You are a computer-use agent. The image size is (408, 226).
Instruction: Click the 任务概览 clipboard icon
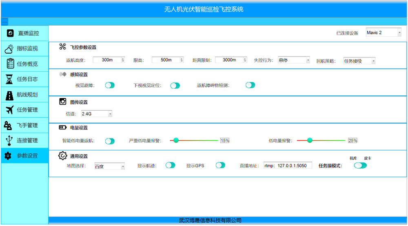[x=10, y=64]
